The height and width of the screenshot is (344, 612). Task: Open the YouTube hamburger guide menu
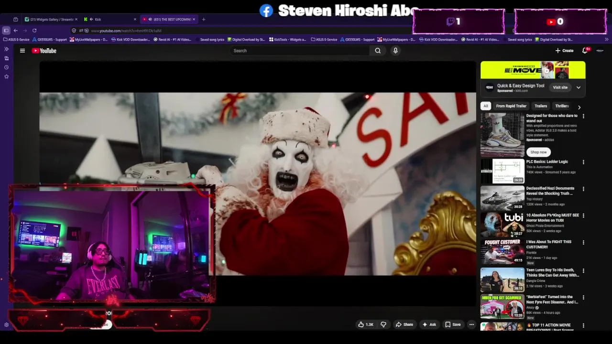pos(22,51)
